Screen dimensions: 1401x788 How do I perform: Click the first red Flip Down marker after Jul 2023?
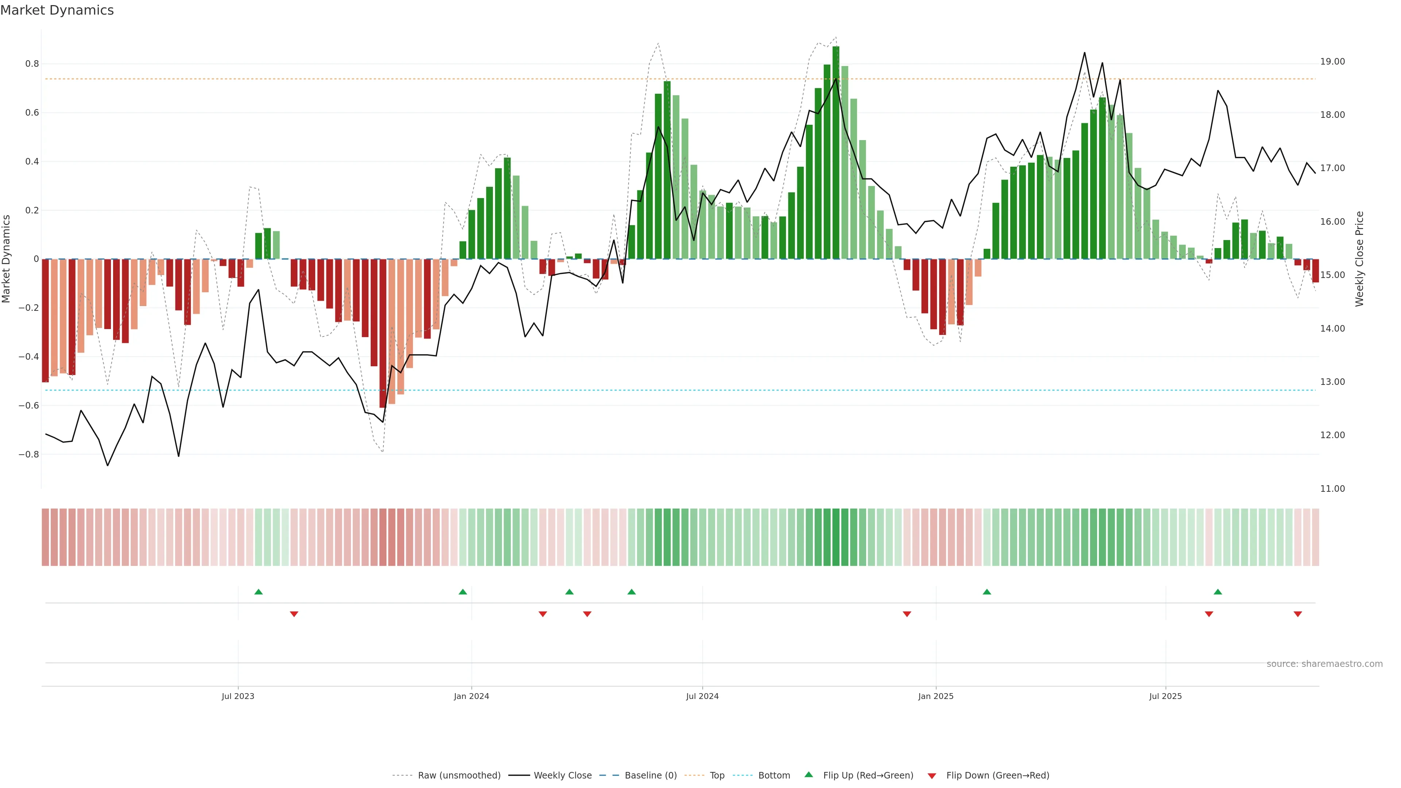coord(294,614)
